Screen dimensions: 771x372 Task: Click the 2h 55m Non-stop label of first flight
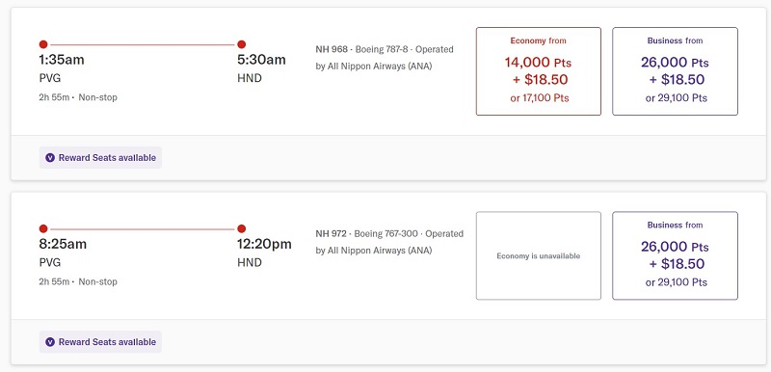(x=78, y=97)
